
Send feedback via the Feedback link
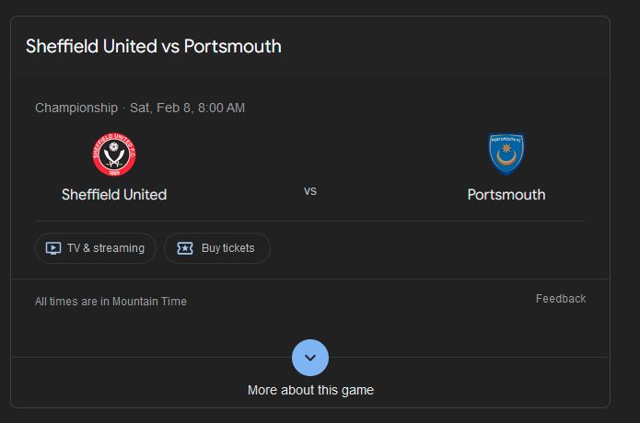(561, 299)
